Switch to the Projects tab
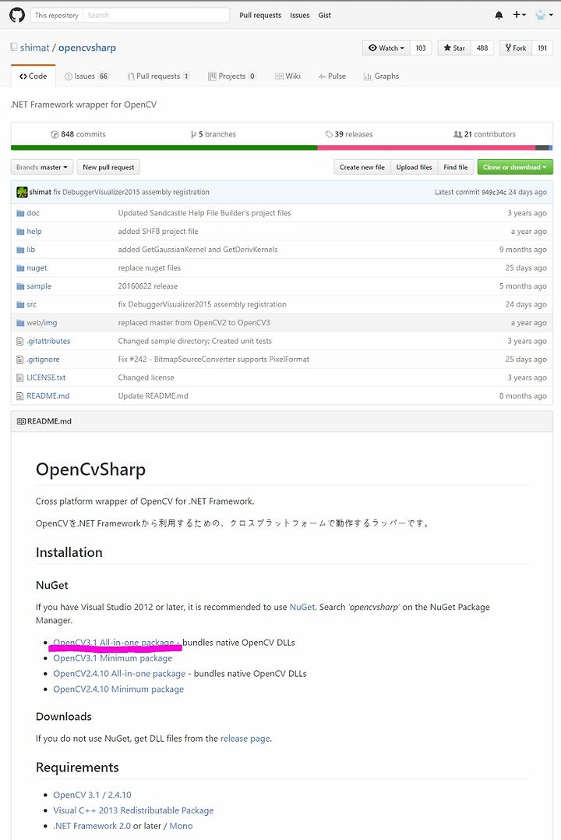Viewport: 561px width, 840px height. pyautogui.click(x=231, y=76)
